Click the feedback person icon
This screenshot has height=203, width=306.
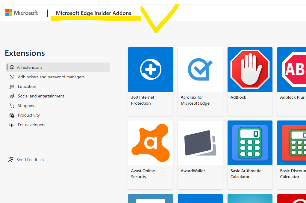click(x=11, y=160)
